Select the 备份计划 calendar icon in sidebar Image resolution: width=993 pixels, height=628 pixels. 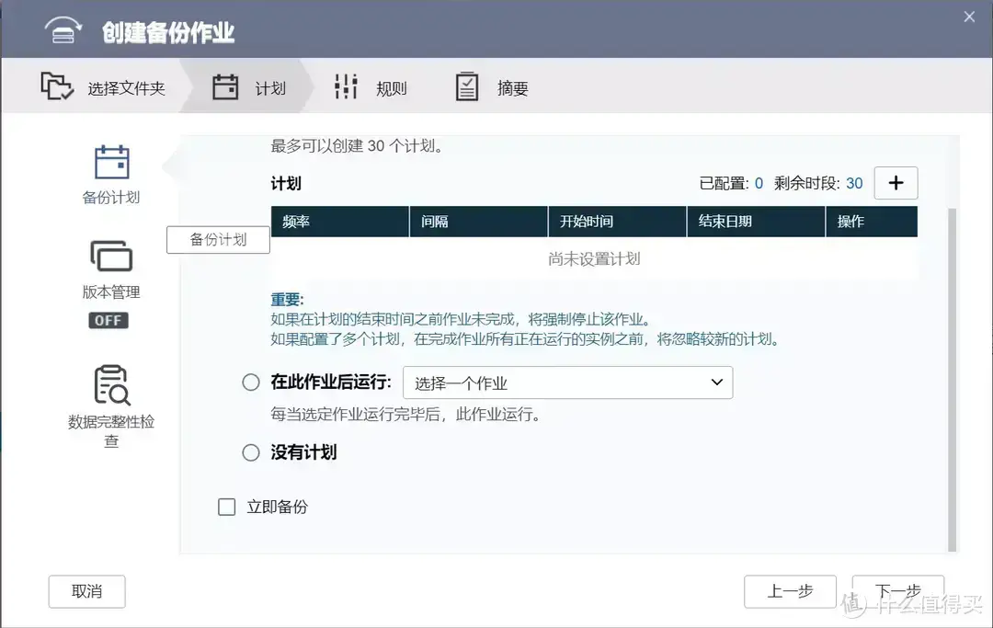coord(110,161)
